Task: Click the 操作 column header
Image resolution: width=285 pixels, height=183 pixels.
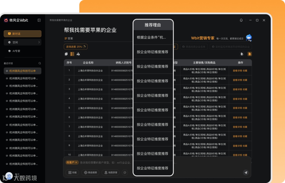Action: [240, 63]
